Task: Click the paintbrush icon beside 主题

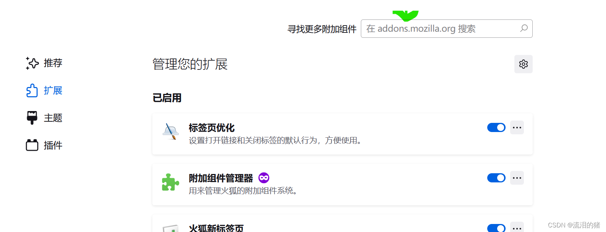Action: click(32, 118)
